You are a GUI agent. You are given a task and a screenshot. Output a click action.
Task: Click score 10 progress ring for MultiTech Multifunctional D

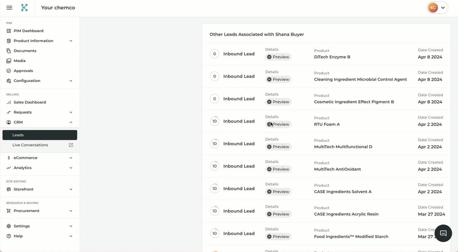(x=214, y=144)
